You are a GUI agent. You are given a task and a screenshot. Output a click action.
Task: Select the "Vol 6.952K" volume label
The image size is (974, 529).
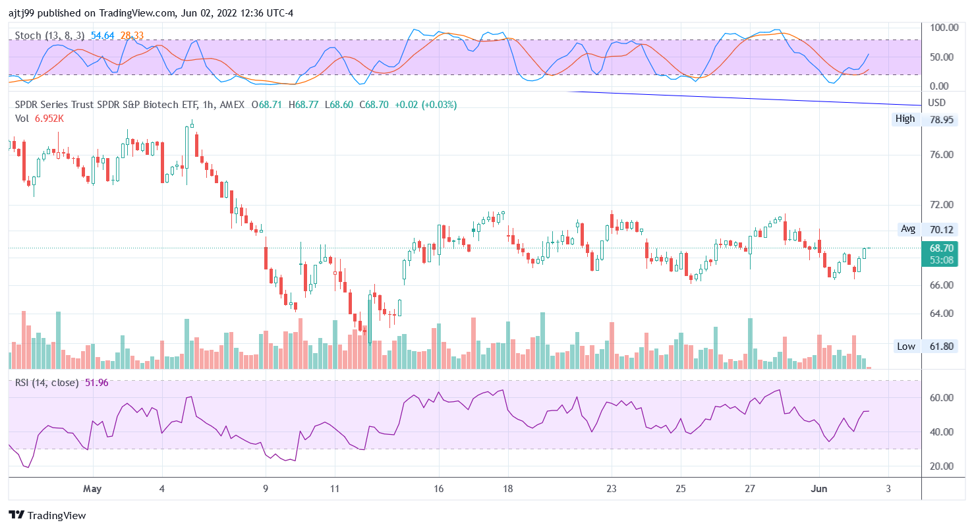point(40,119)
